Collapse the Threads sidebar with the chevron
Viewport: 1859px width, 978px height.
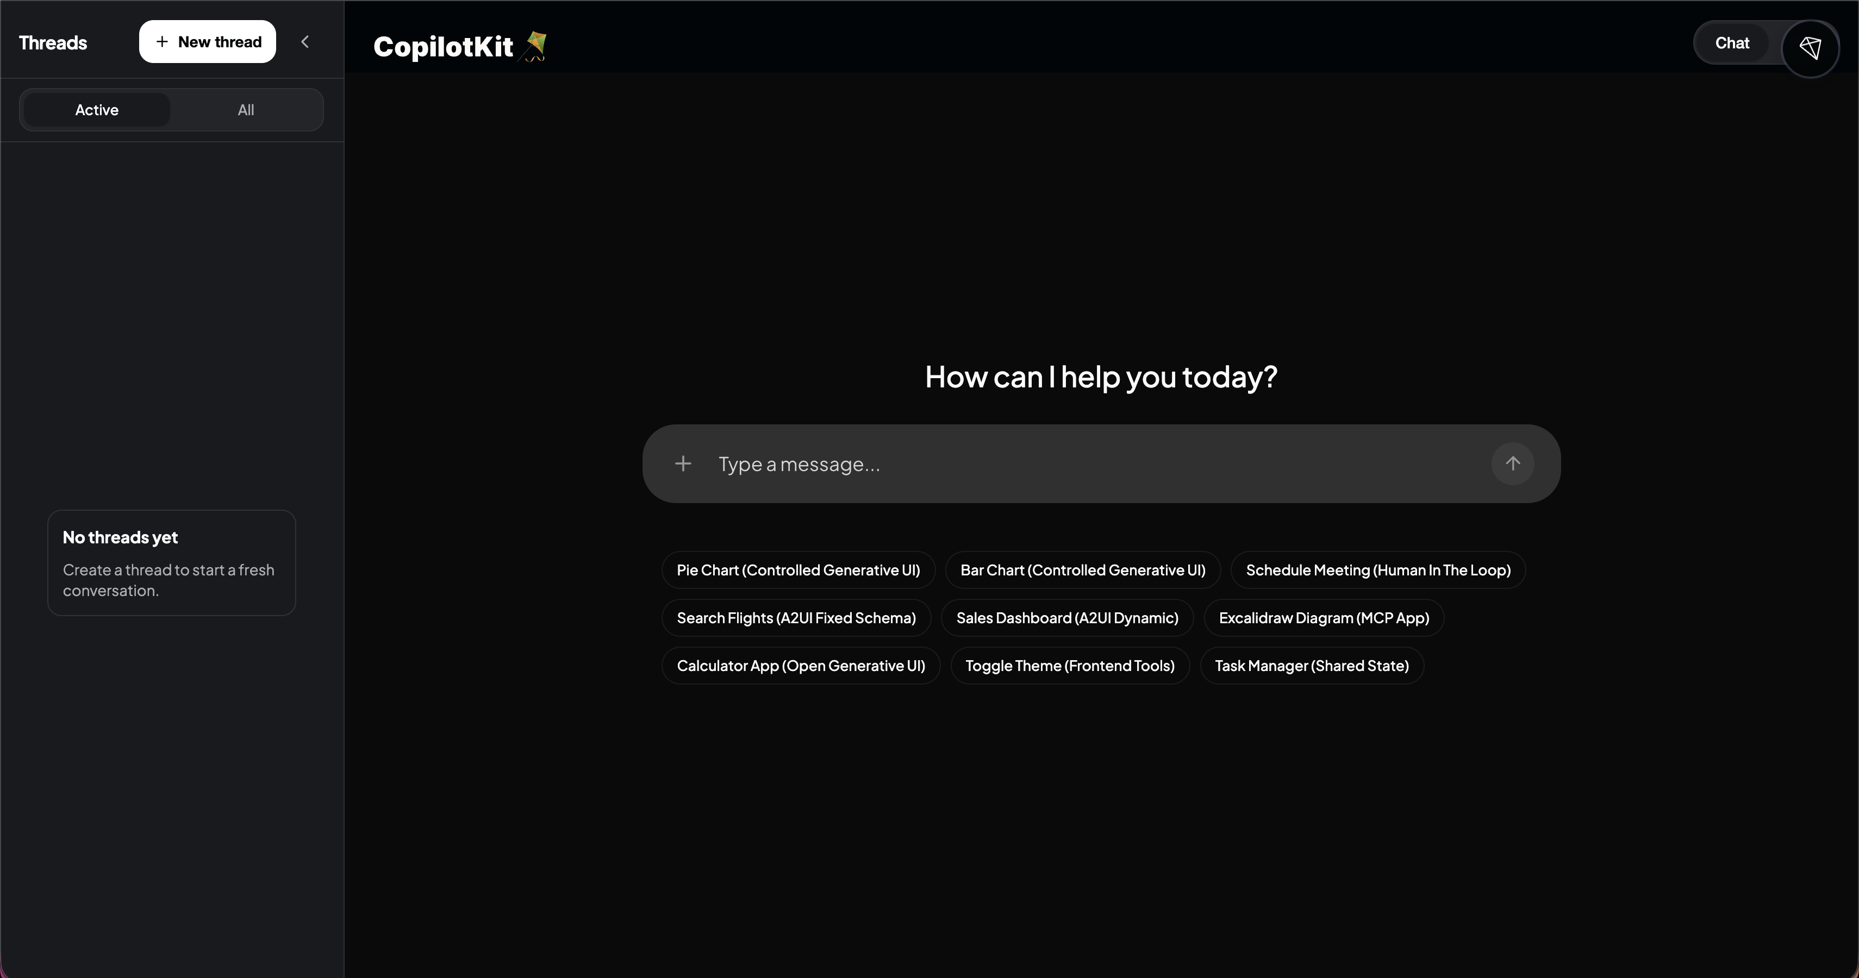[305, 42]
